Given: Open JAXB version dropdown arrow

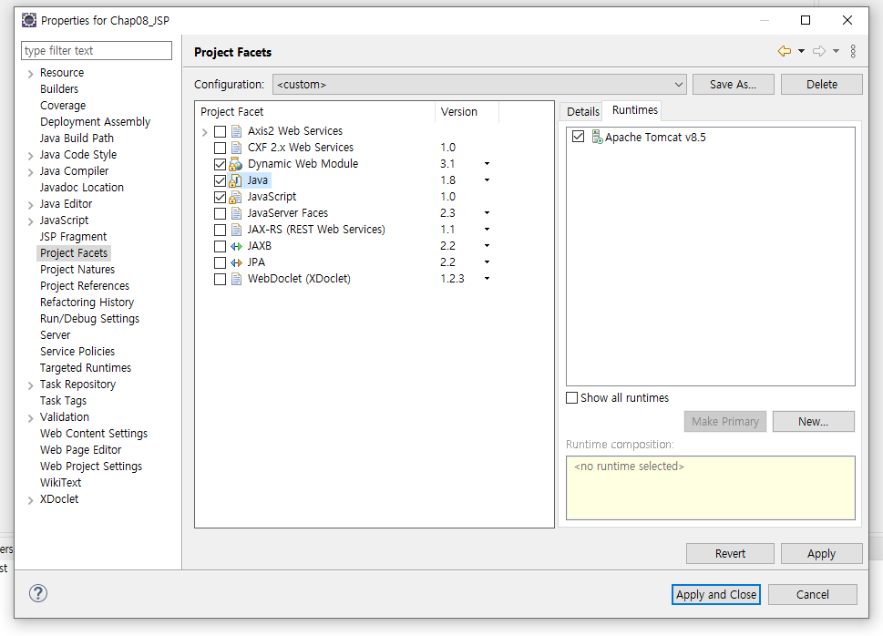Looking at the screenshot, I should click(488, 246).
